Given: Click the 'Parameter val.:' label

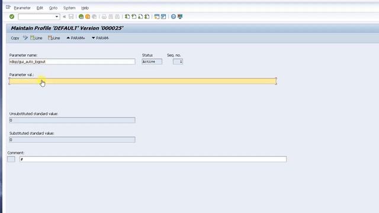Looking at the screenshot, I should click(21, 75).
